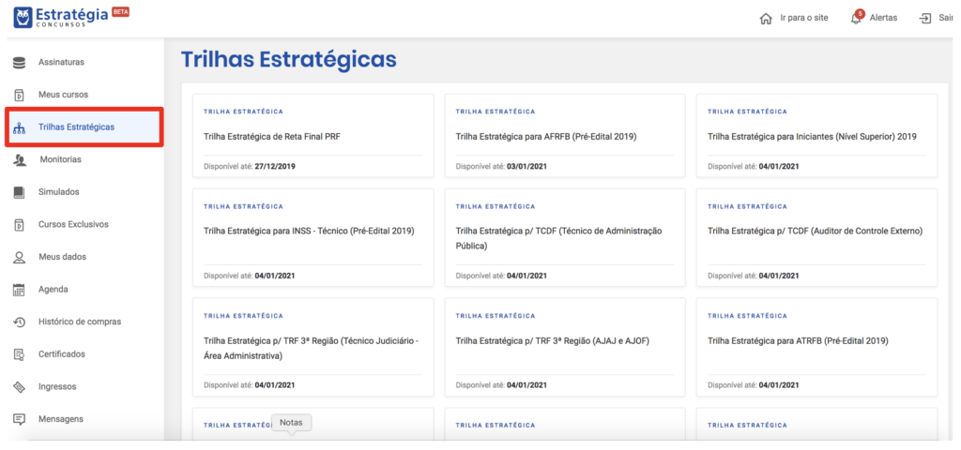Viewport: 961px width, 450px height.
Task: Open Trilha Estratégica para AFRFB card
Action: point(565,136)
